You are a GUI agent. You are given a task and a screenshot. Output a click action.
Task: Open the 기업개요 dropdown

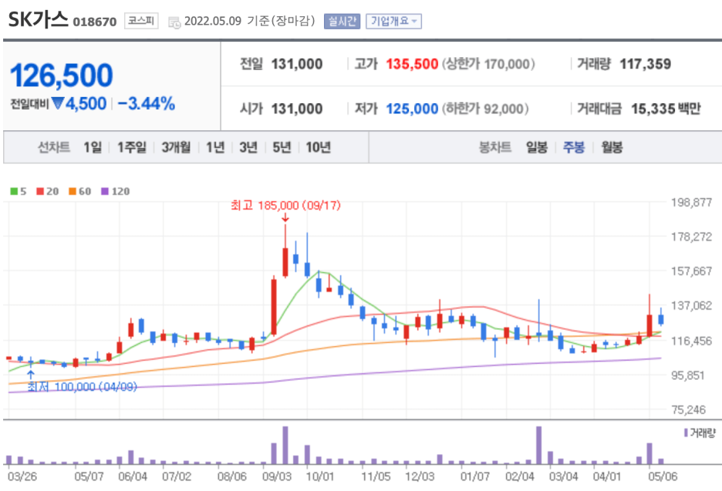pyautogui.click(x=393, y=21)
